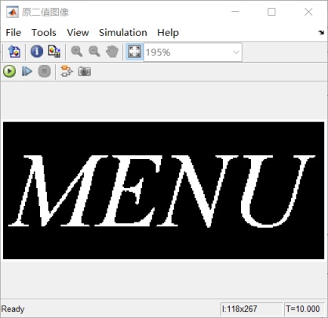Run the simulation with the green play button
328x318 pixels.
point(9,71)
